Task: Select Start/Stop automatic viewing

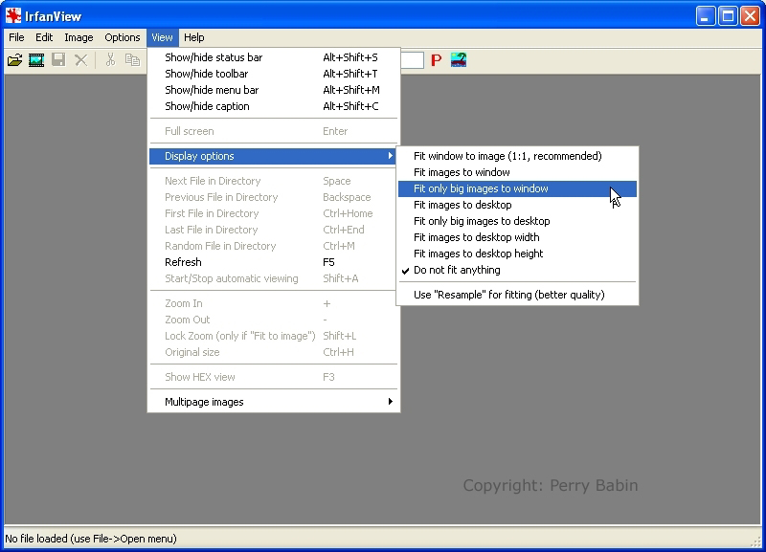Action: tap(274, 278)
